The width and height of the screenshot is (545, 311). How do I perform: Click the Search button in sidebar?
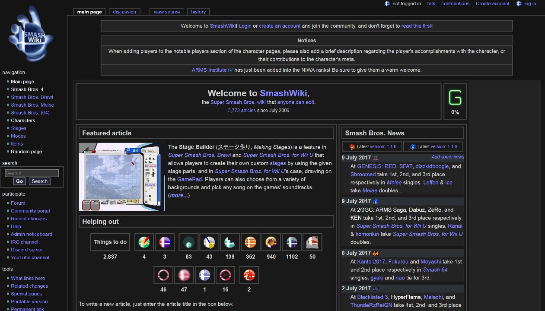click(x=39, y=181)
